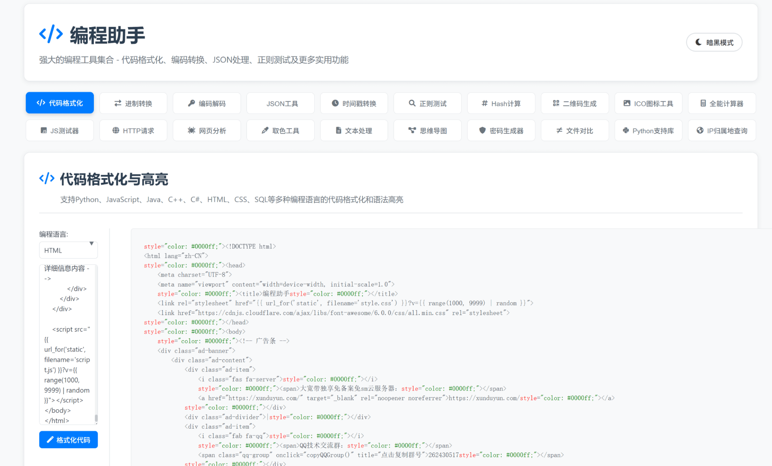Click the QR code icon on 二维码生成
This screenshot has height=466, width=772.
[556, 103]
